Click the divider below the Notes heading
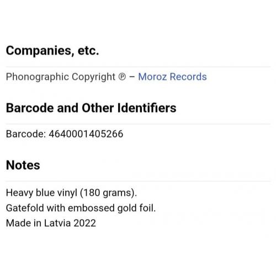 coord(138,181)
